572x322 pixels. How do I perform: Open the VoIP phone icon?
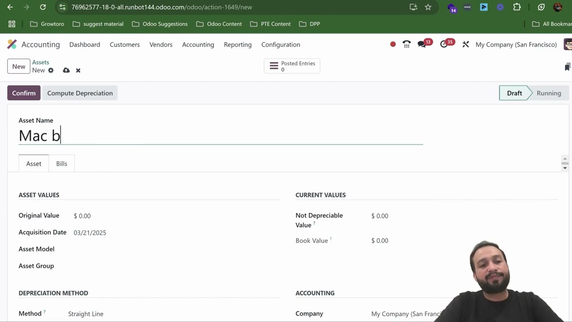tap(407, 44)
